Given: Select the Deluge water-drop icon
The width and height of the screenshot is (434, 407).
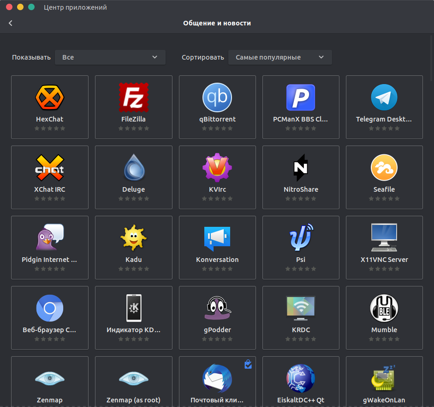Looking at the screenshot, I should pos(134,167).
